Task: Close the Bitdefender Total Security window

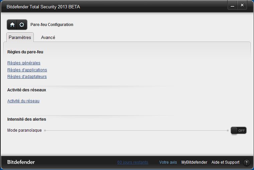Action: coord(242,5)
